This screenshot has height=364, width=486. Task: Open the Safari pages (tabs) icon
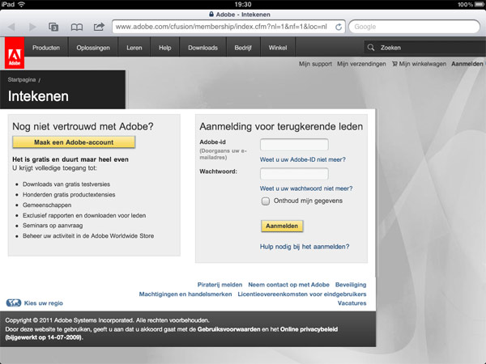click(x=53, y=27)
